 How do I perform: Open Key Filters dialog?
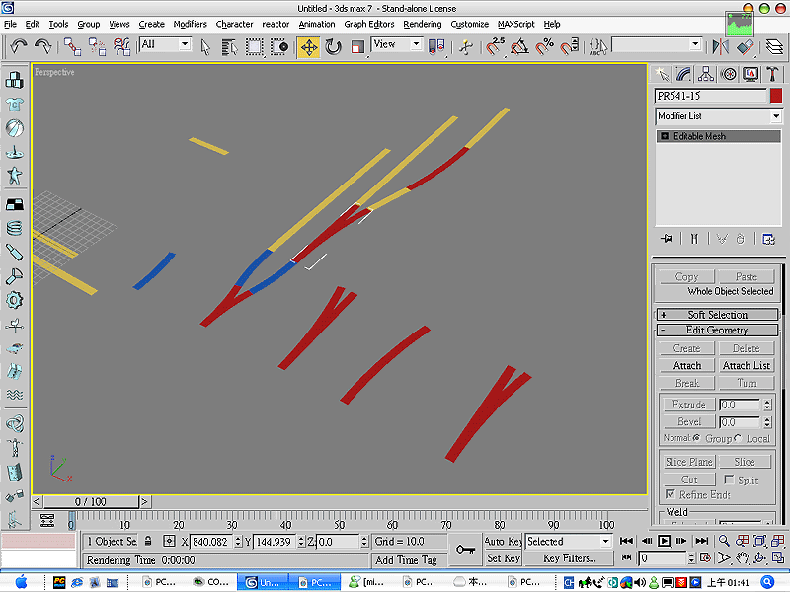[570, 558]
